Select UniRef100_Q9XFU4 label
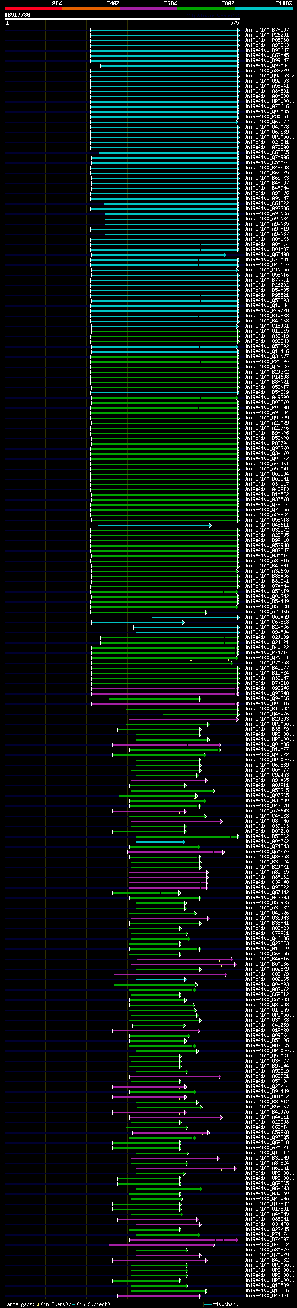The width and height of the screenshot is (297, 1308). [266, 632]
